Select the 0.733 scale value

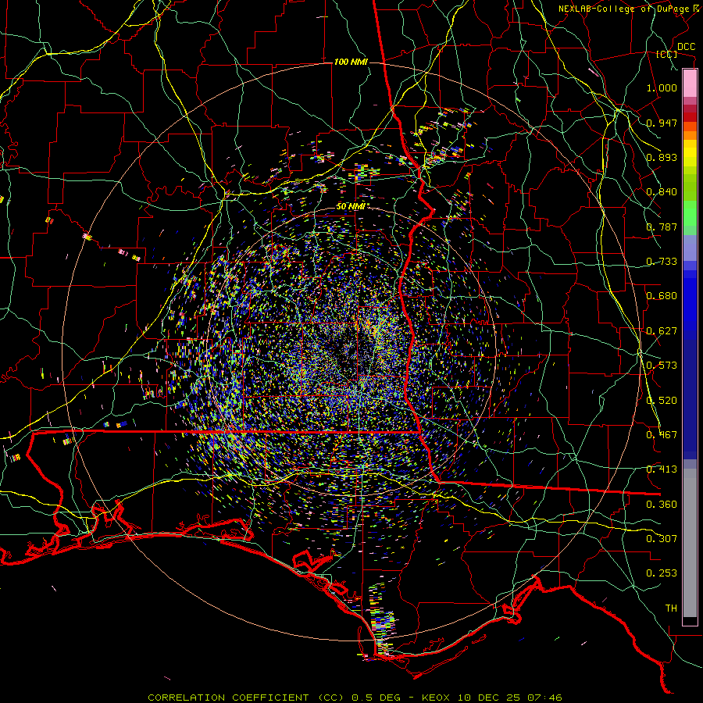tap(662, 262)
